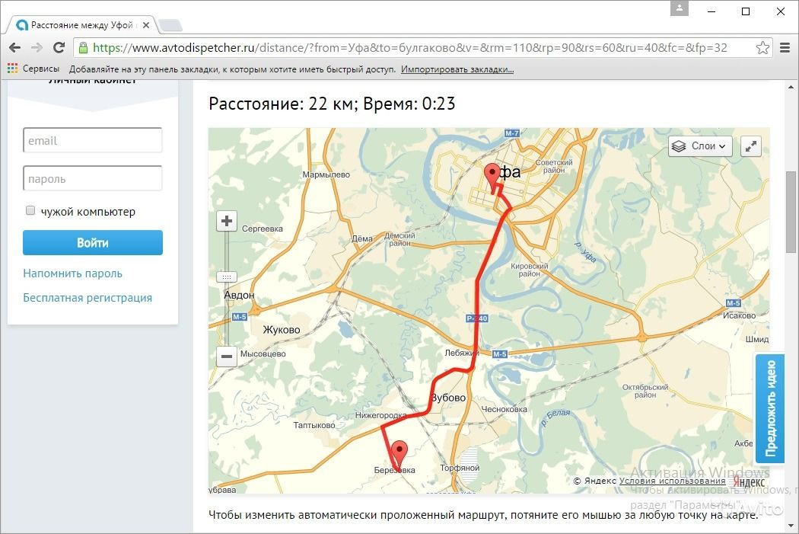This screenshot has height=534, width=799.
Task: Zoom in the map with plus button
Action: (227, 221)
